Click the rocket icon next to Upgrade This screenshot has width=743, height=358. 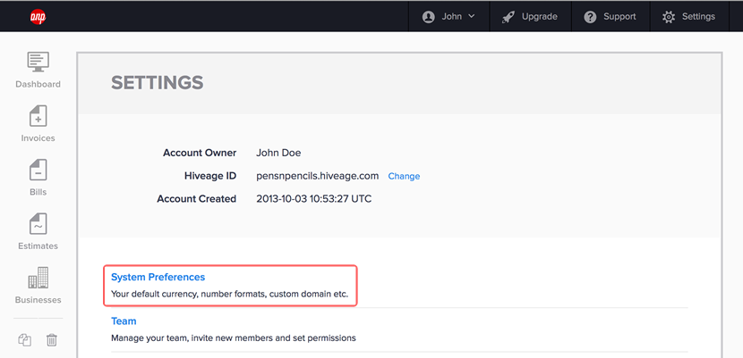508,17
